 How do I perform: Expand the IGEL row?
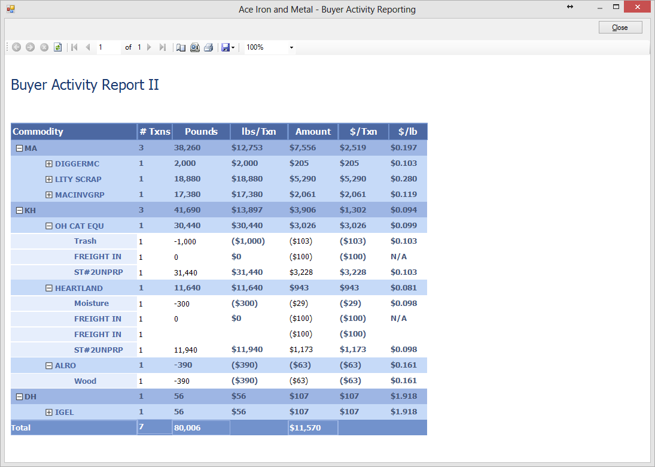point(49,413)
